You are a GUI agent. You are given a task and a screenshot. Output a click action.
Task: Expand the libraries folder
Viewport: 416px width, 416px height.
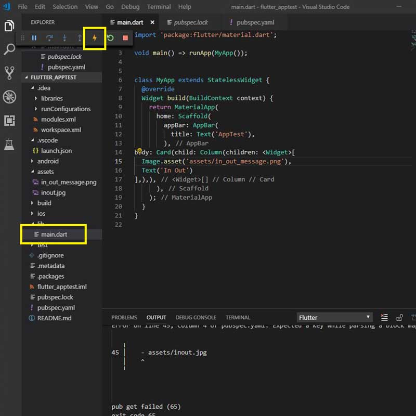tap(51, 98)
